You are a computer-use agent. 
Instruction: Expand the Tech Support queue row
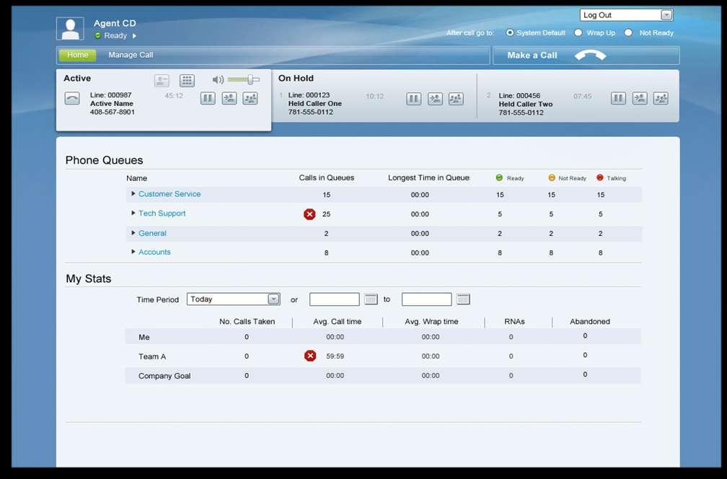click(133, 214)
